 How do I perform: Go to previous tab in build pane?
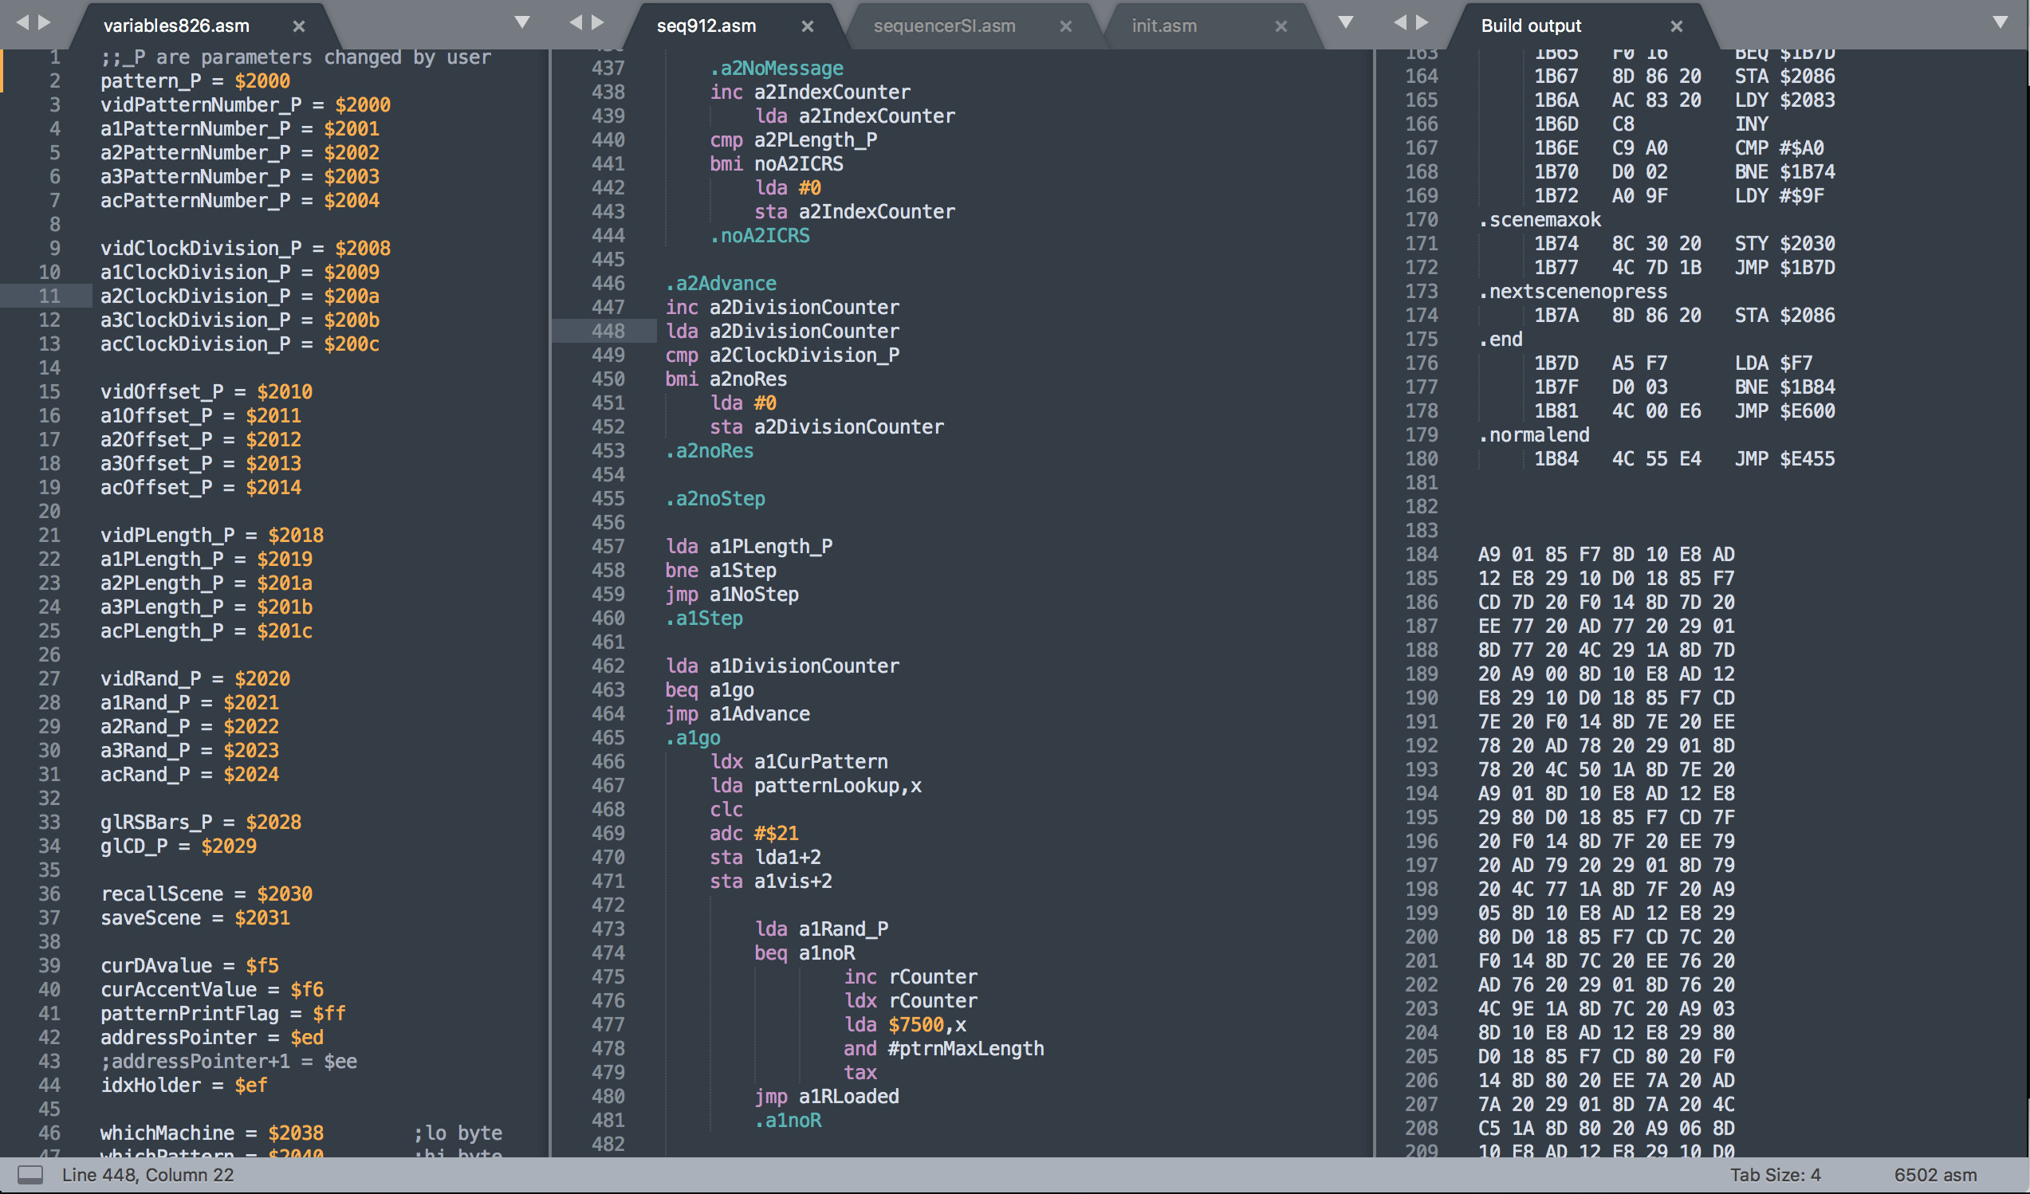[1400, 22]
